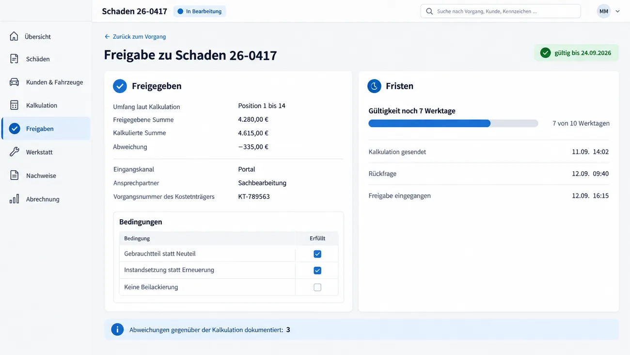630x355 pixels.
Task: Click the Freigabe eingegangen row label
Action: 399,196
